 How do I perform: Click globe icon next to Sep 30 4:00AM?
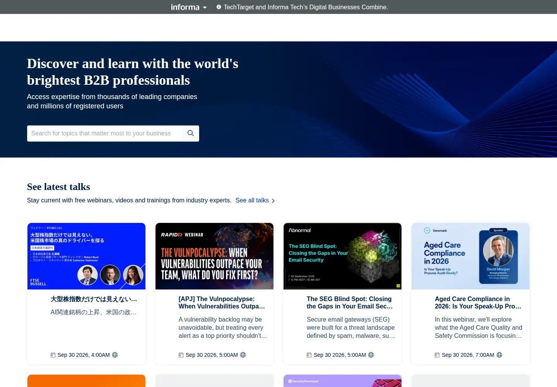click(x=115, y=355)
